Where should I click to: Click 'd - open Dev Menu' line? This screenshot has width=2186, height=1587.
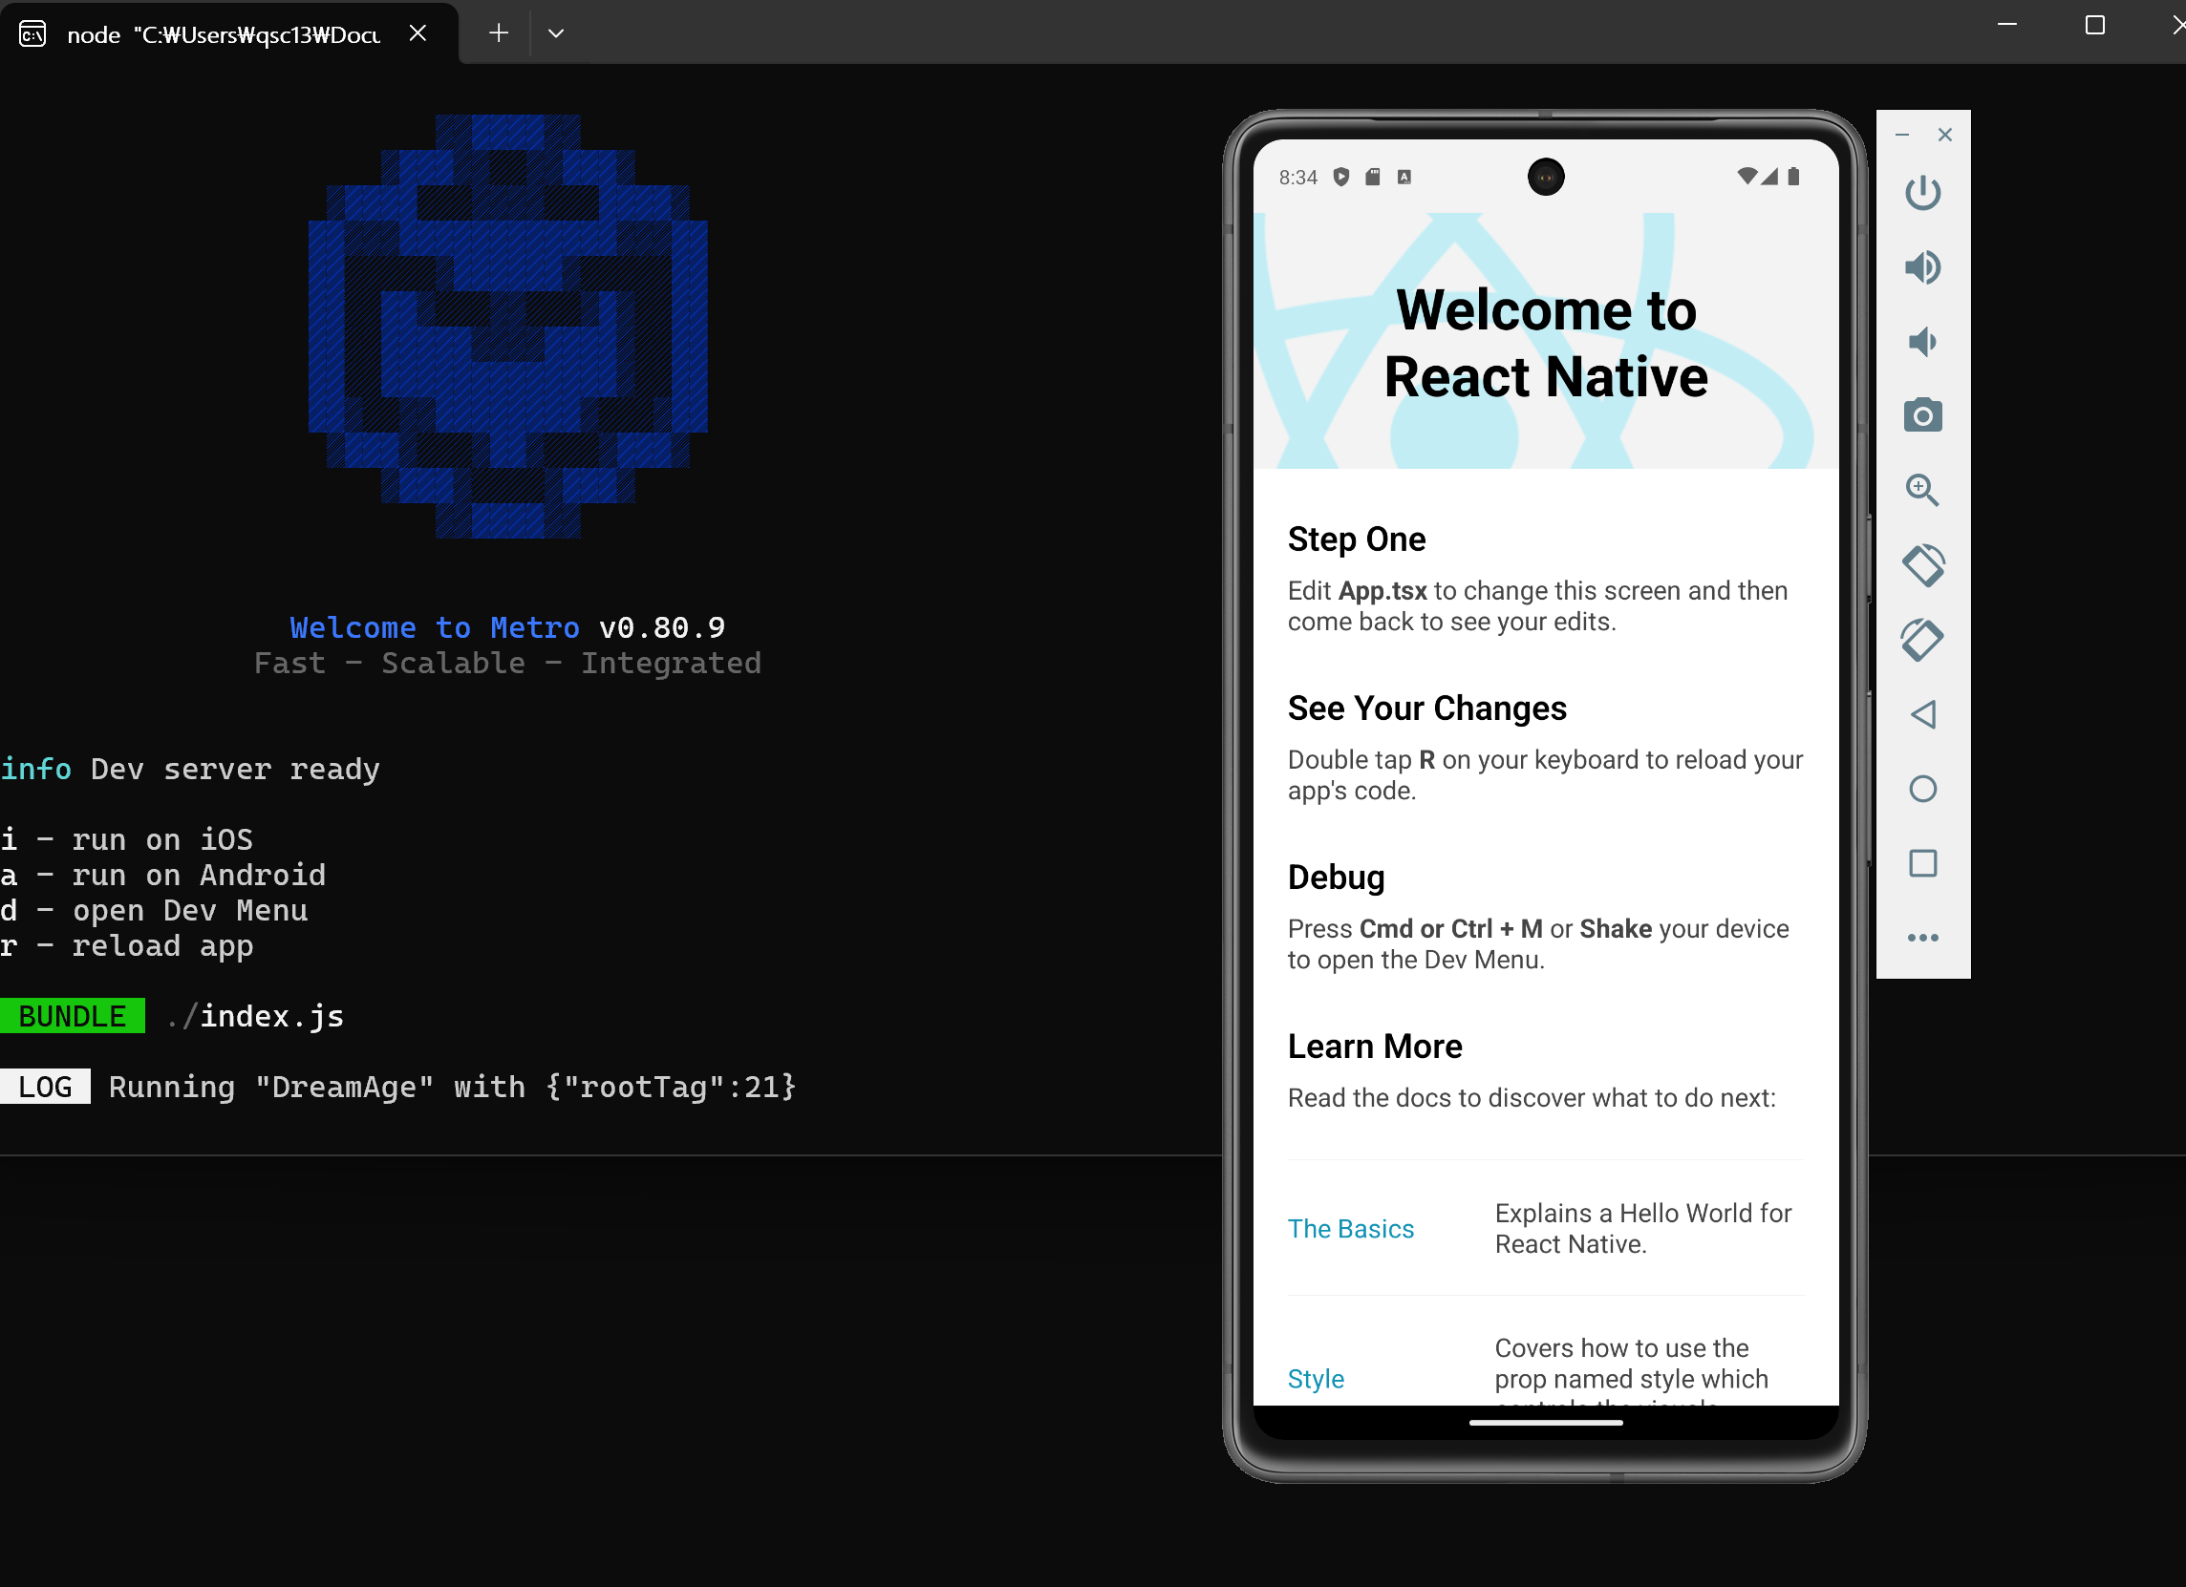[x=154, y=910]
